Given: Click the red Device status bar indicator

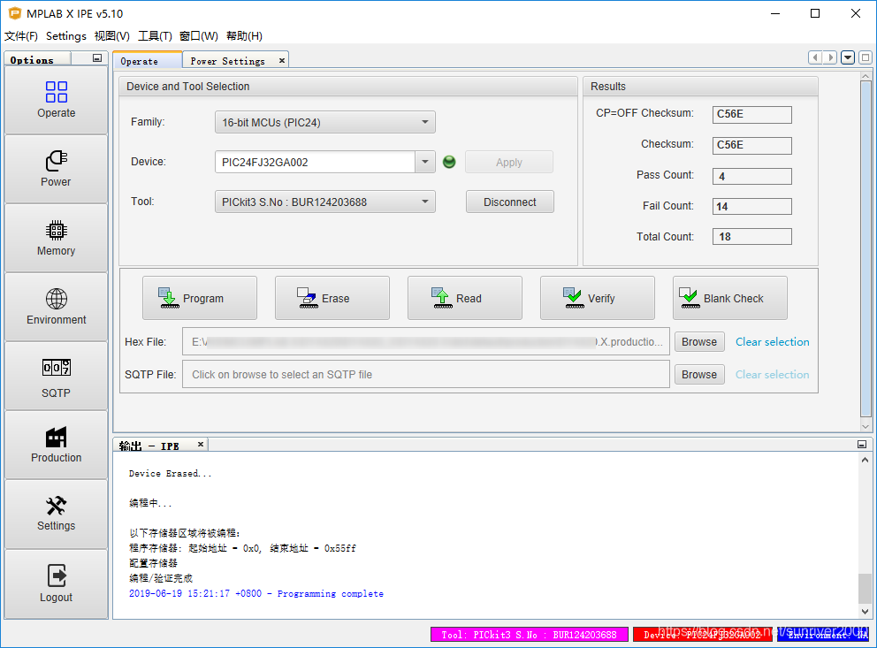Looking at the screenshot, I should point(703,635).
